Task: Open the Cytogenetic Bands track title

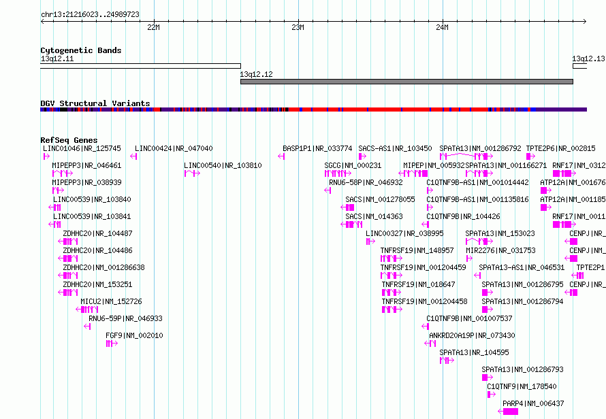Action: click(x=81, y=50)
